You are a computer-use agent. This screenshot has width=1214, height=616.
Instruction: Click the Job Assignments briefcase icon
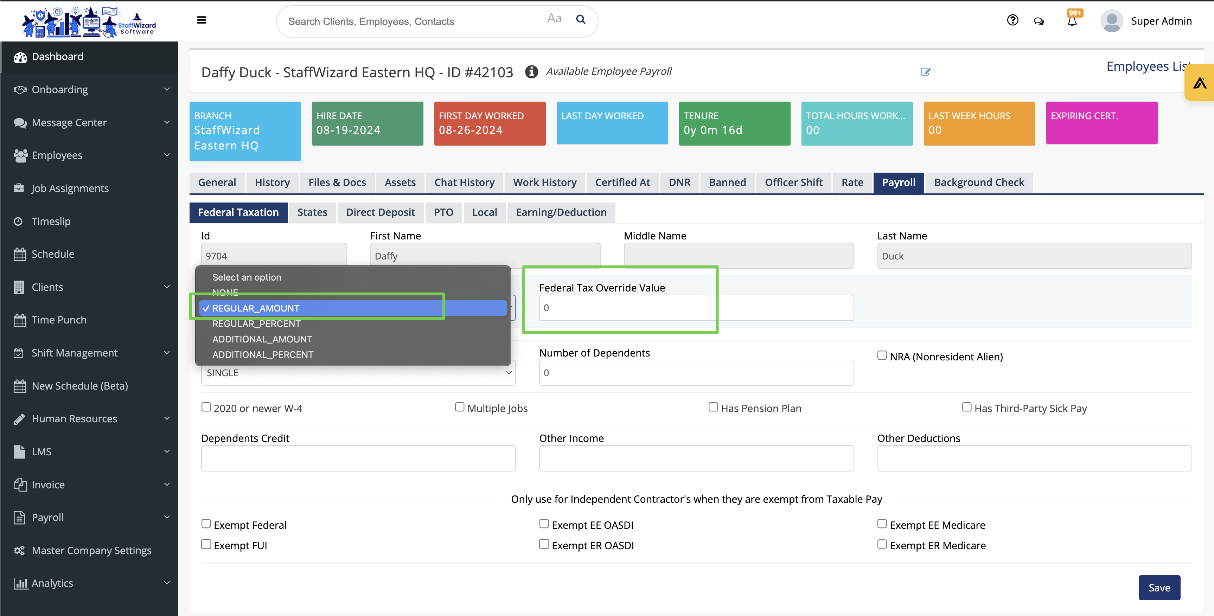click(19, 188)
